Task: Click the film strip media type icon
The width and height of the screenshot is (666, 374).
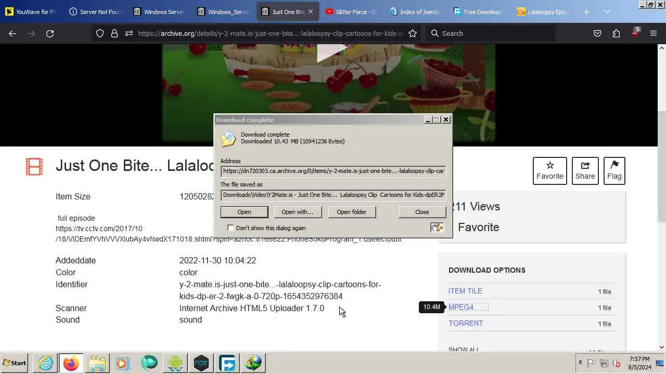Action: pos(34,167)
